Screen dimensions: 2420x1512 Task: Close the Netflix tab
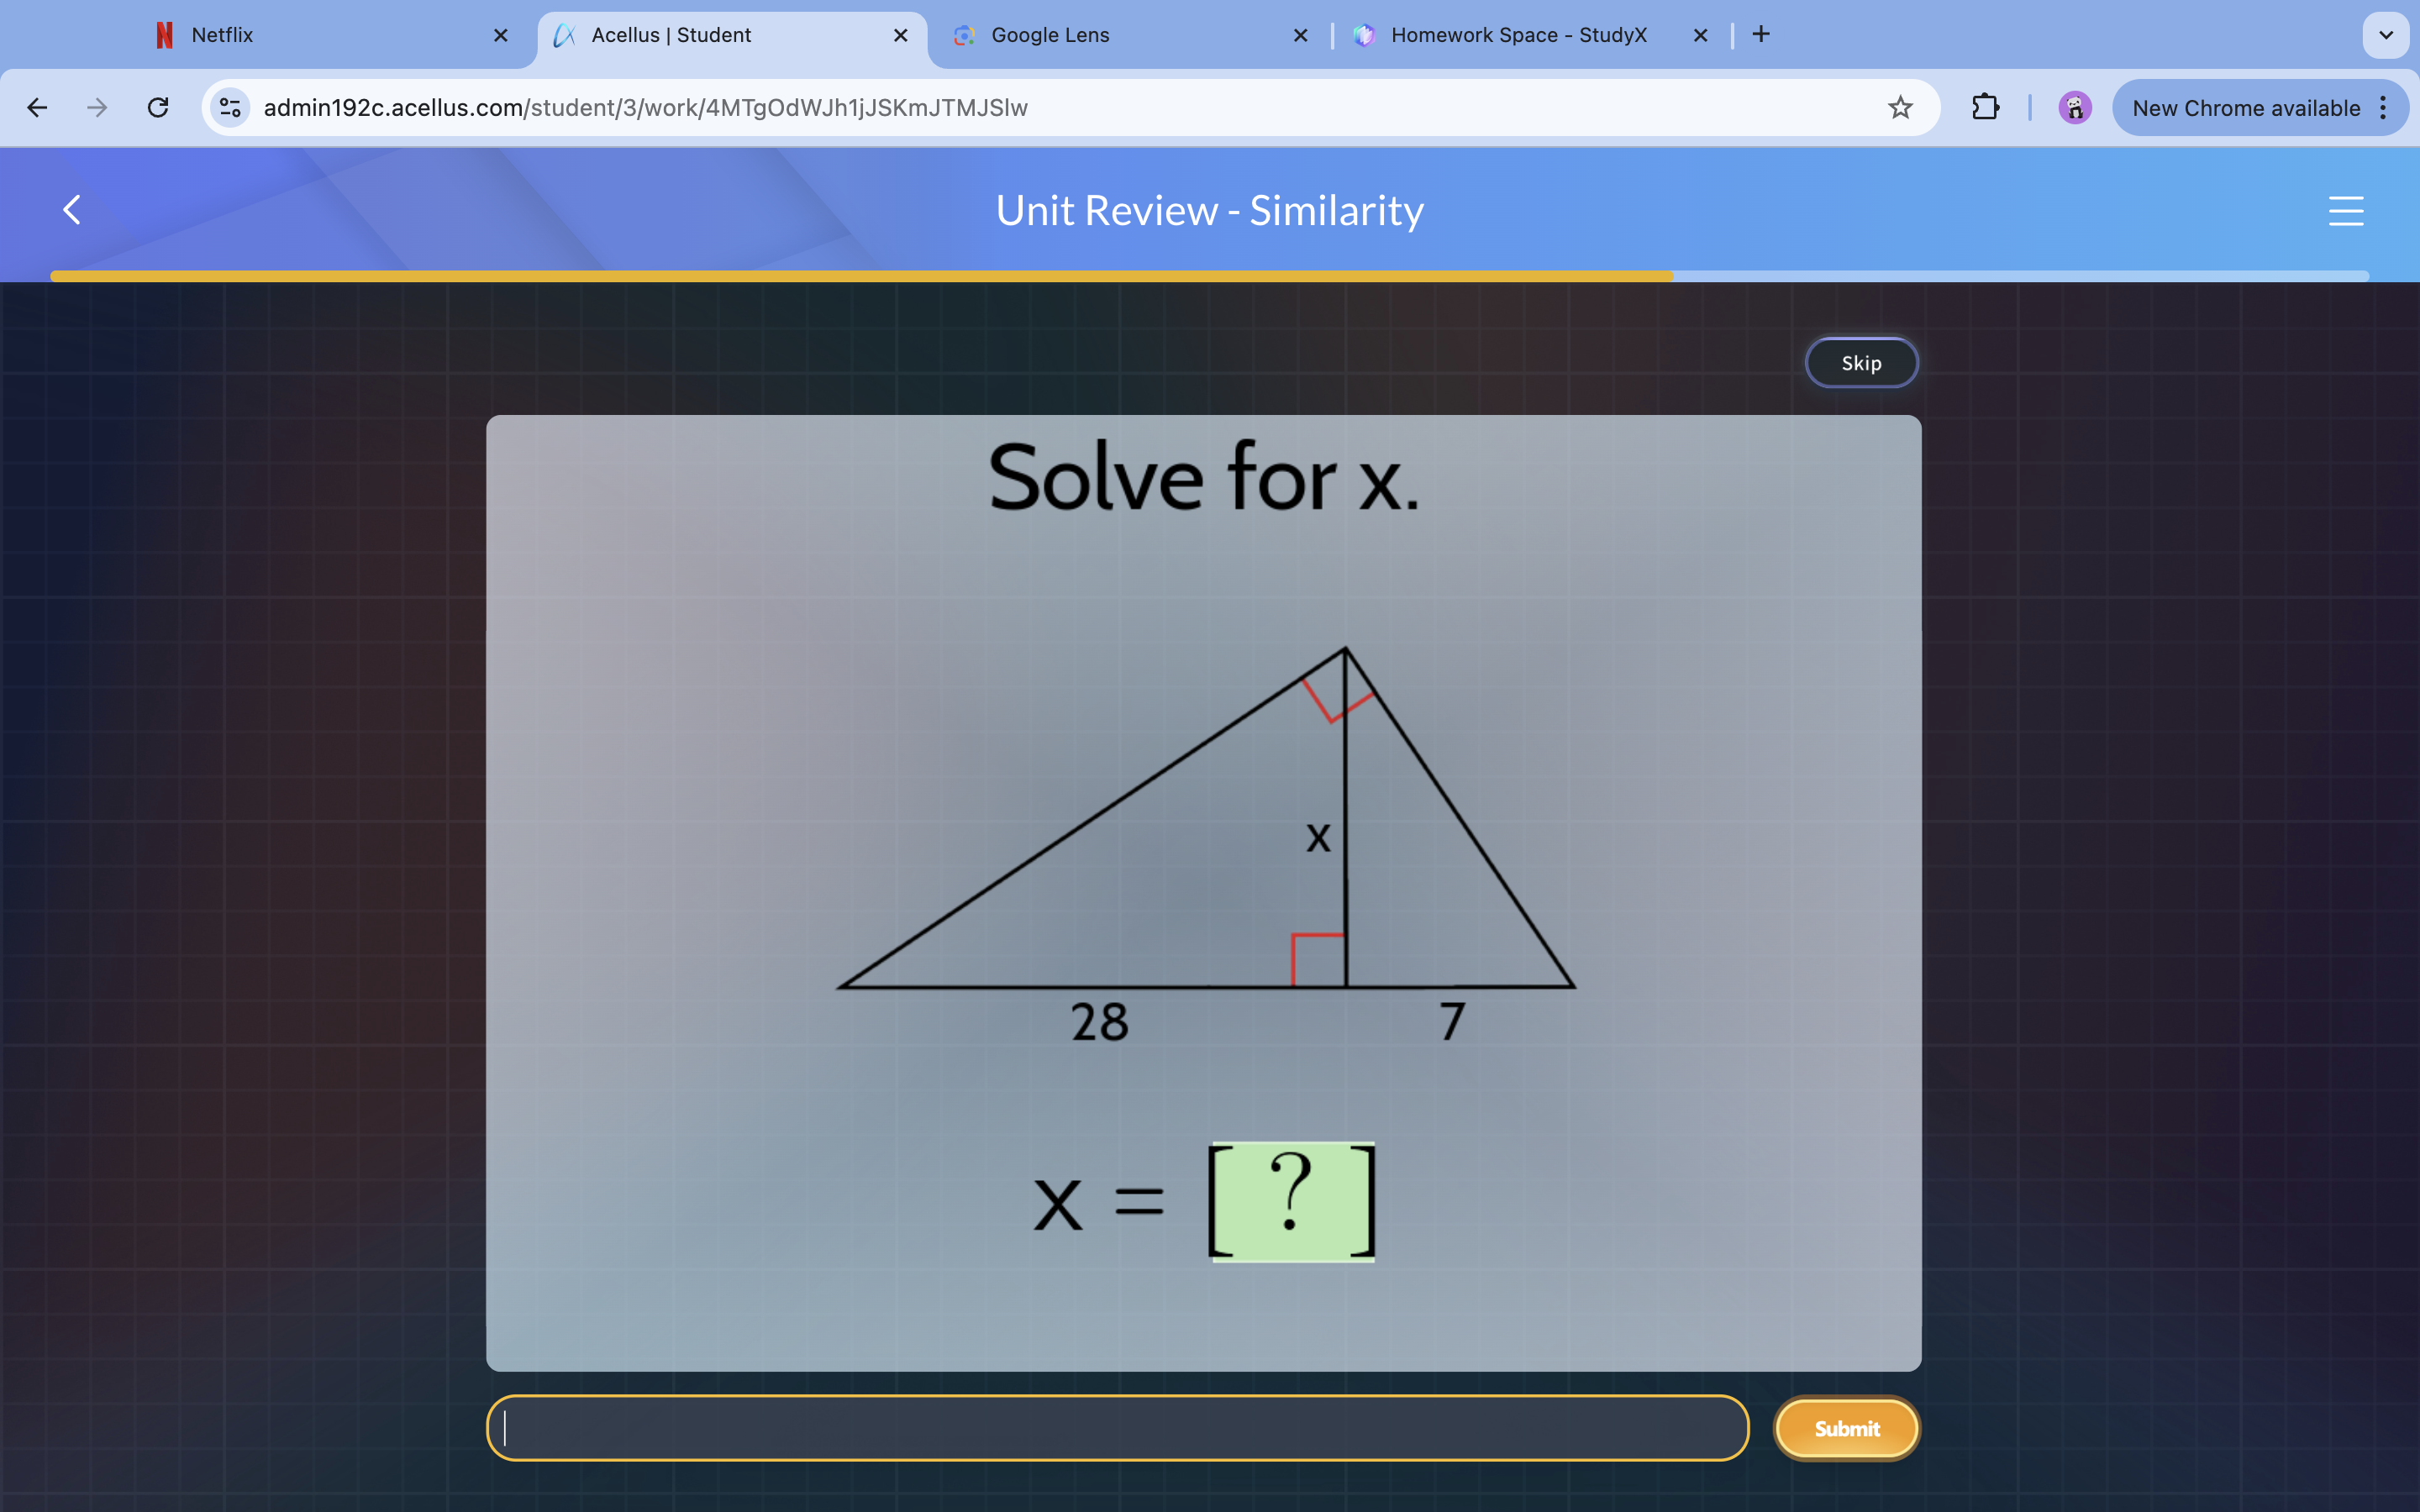[501, 35]
